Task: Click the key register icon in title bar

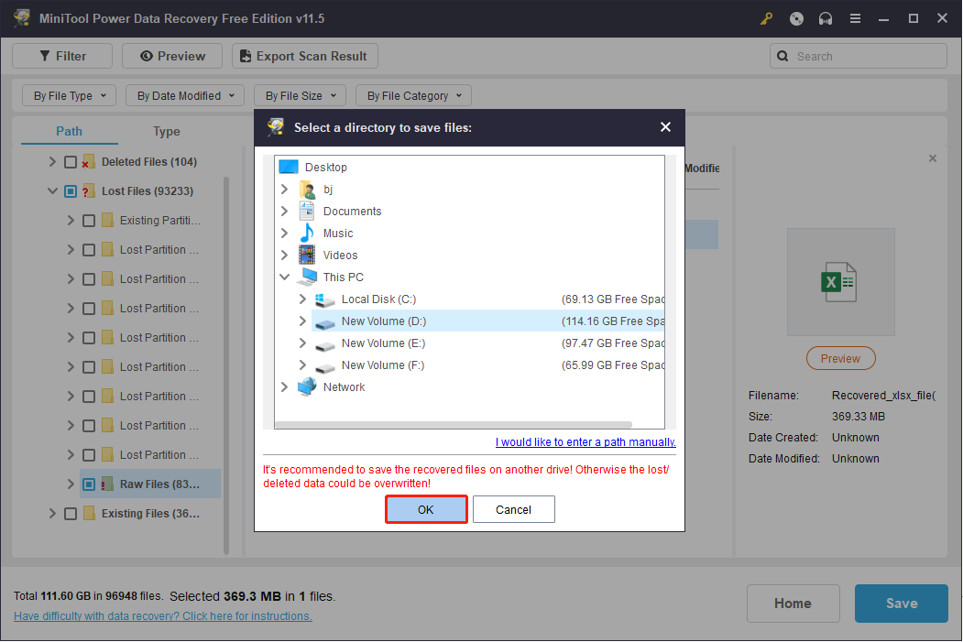Action: 766,18
